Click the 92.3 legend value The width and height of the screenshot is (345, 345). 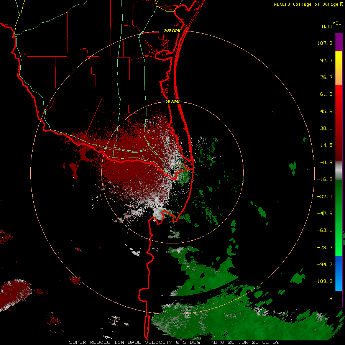326,60
